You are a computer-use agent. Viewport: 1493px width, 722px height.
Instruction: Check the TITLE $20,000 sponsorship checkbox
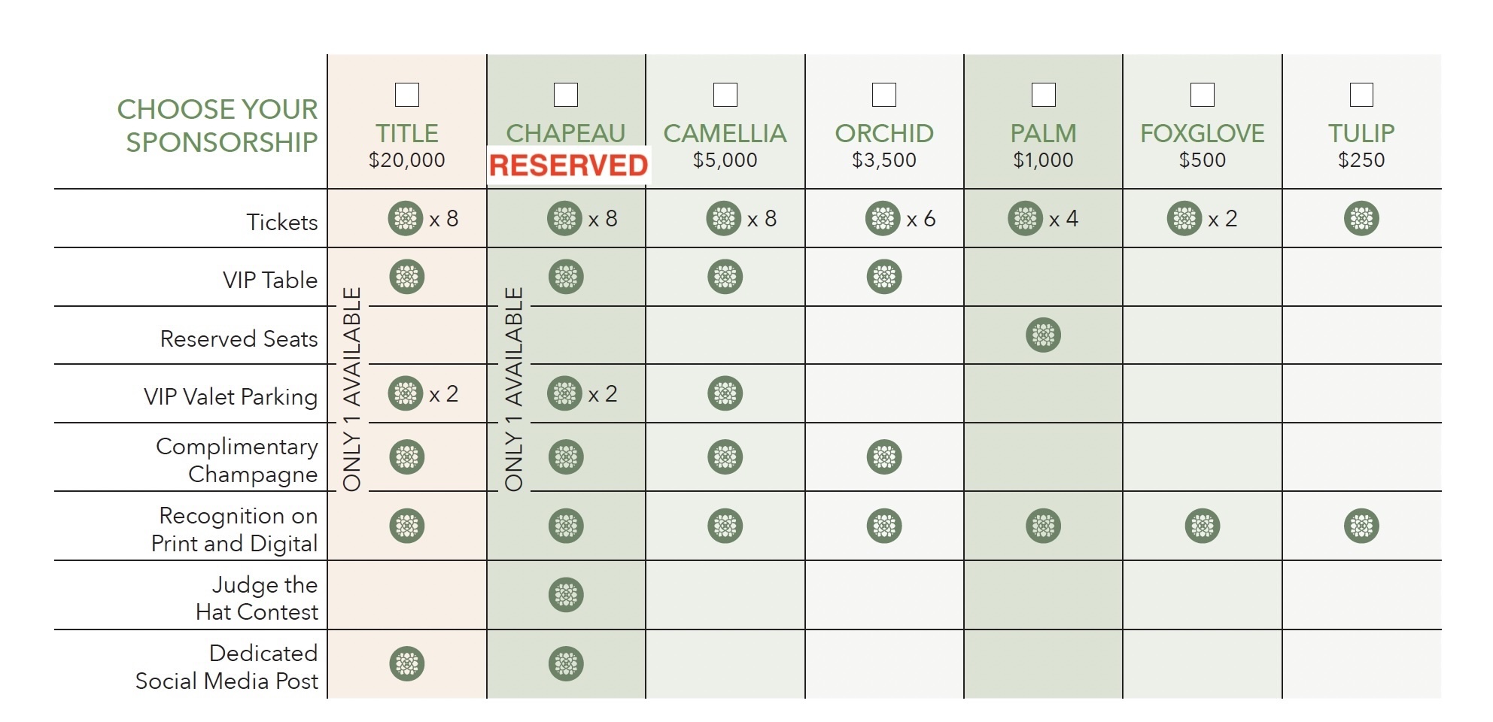[x=407, y=95]
